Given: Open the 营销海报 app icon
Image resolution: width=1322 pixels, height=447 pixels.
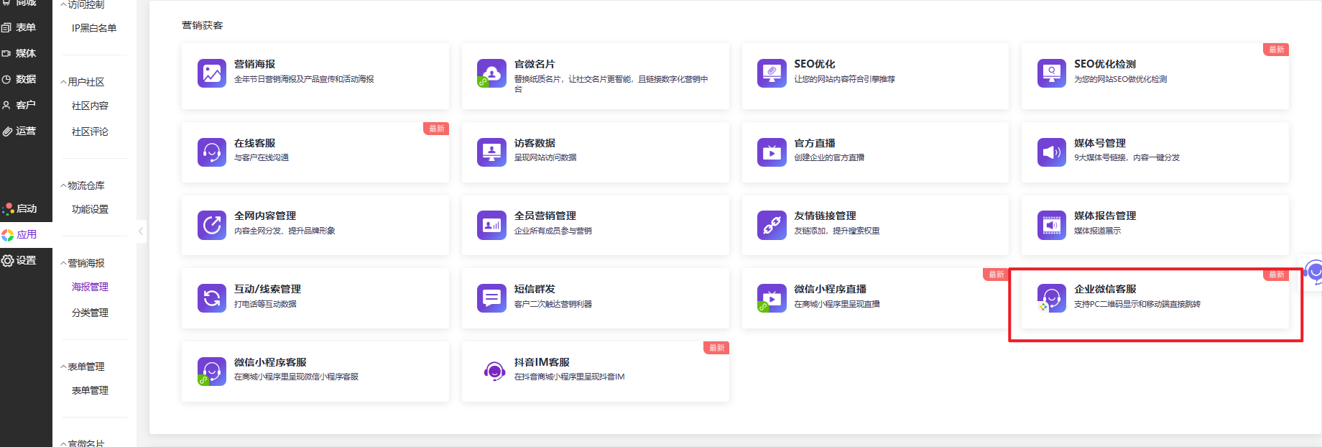Looking at the screenshot, I should coord(211,73).
